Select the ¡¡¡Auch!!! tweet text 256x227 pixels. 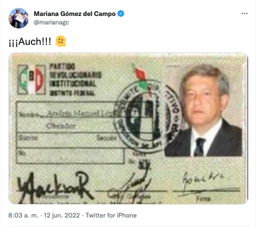tap(30, 41)
